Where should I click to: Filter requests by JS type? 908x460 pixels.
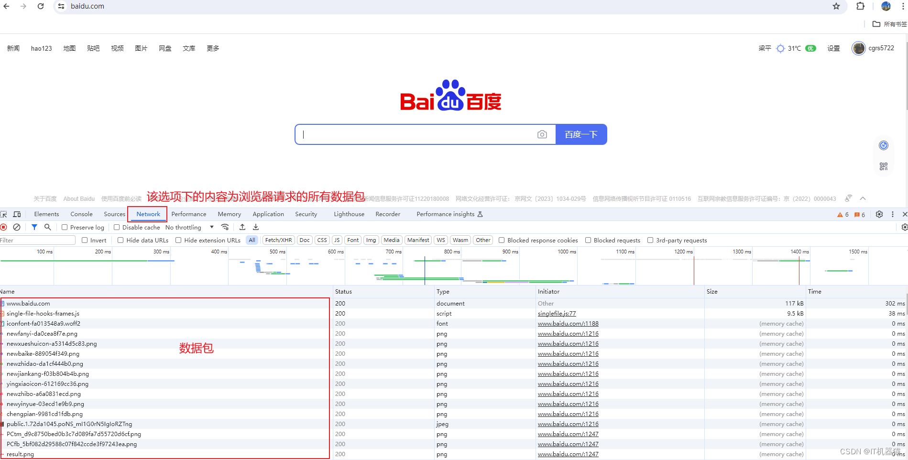pos(337,240)
